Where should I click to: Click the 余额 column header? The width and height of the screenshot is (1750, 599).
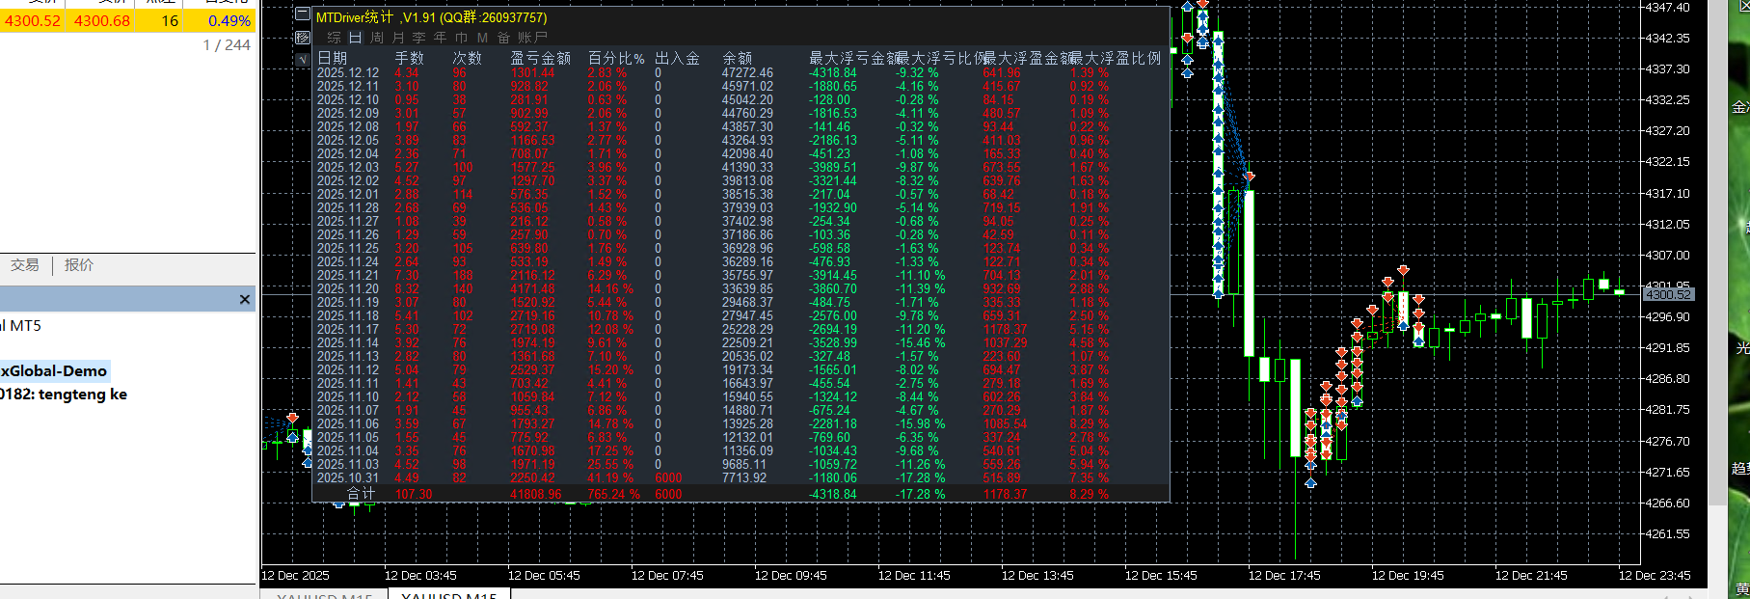738,59
